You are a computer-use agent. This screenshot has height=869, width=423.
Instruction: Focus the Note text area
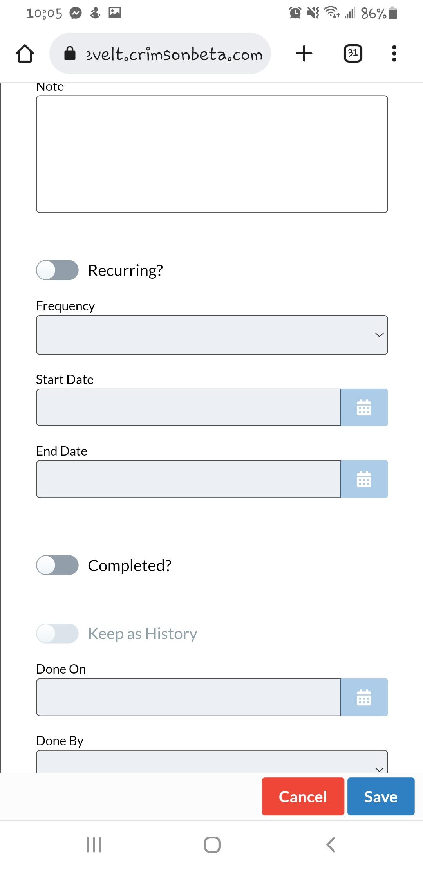click(212, 154)
